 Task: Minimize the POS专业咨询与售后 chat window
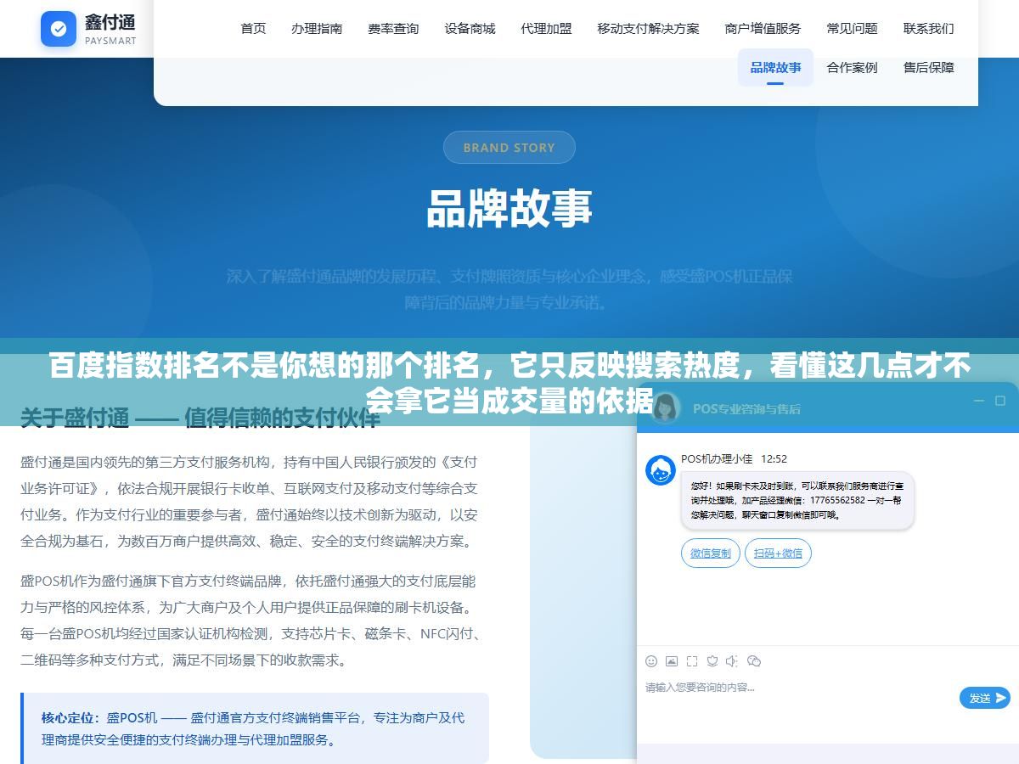979,401
